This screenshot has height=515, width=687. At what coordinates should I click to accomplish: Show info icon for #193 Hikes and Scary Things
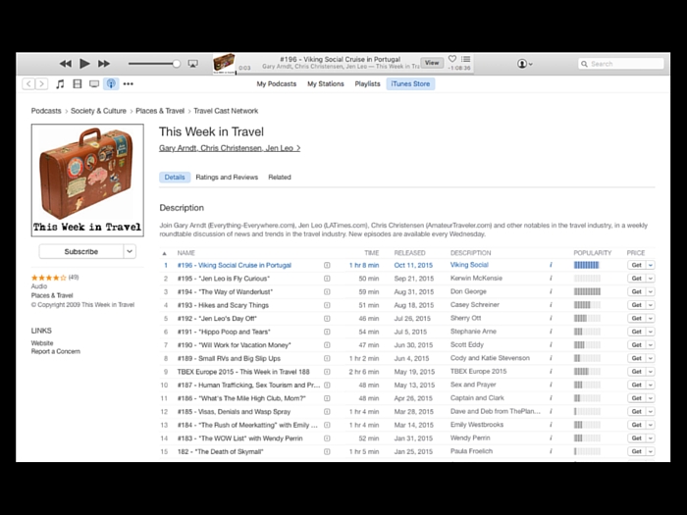(327, 305)
